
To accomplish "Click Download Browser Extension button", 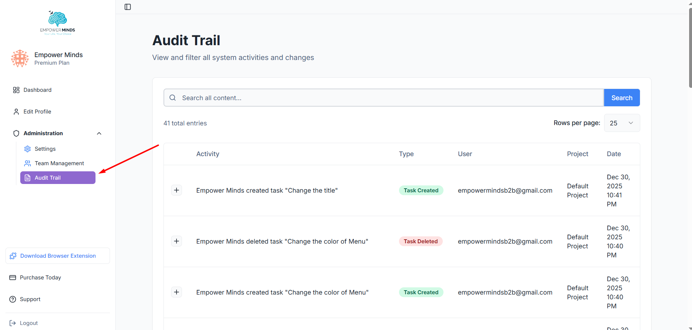I will (58, 256).
